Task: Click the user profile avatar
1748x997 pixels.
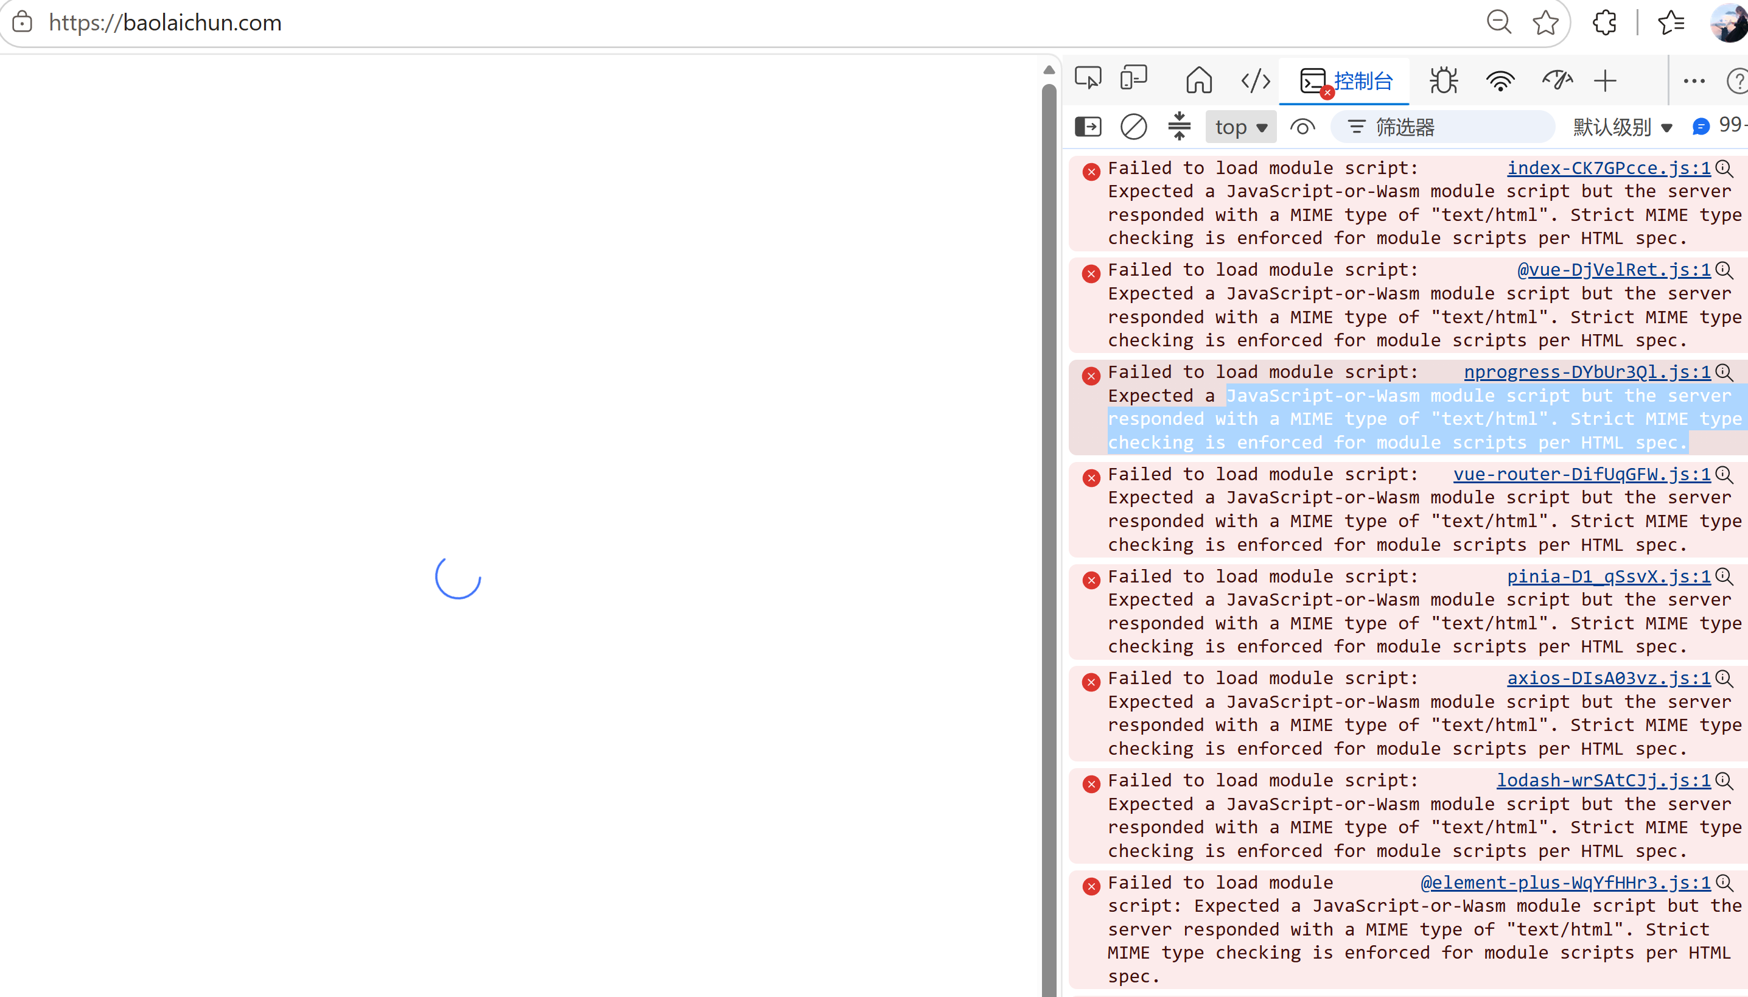Action: click(1730, 23)
